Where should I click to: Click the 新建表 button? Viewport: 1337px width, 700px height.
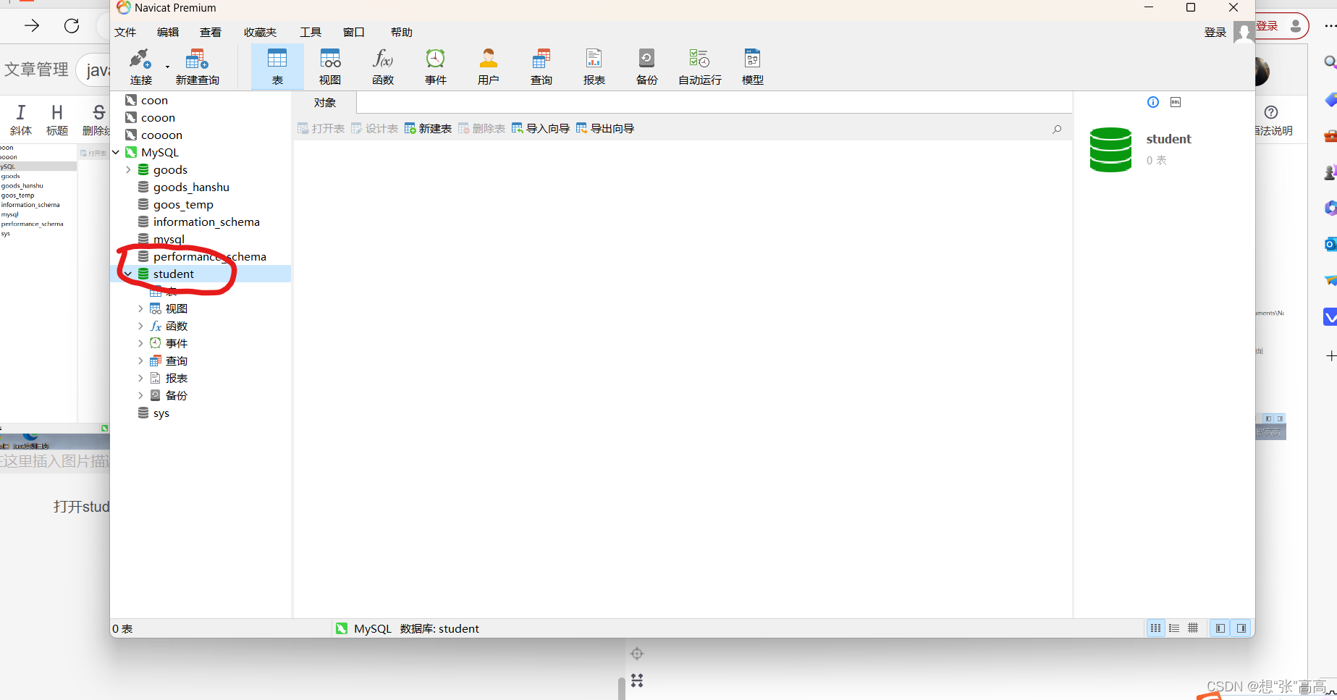click(428, 129)
